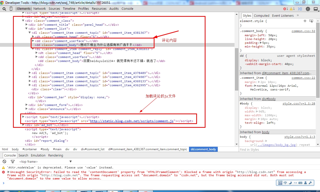Open the Timeline panel tab

tap(69, 8)
